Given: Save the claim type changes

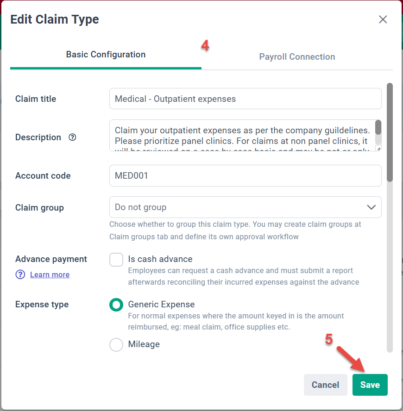Looking at the screenshot, I should (370, 385).
